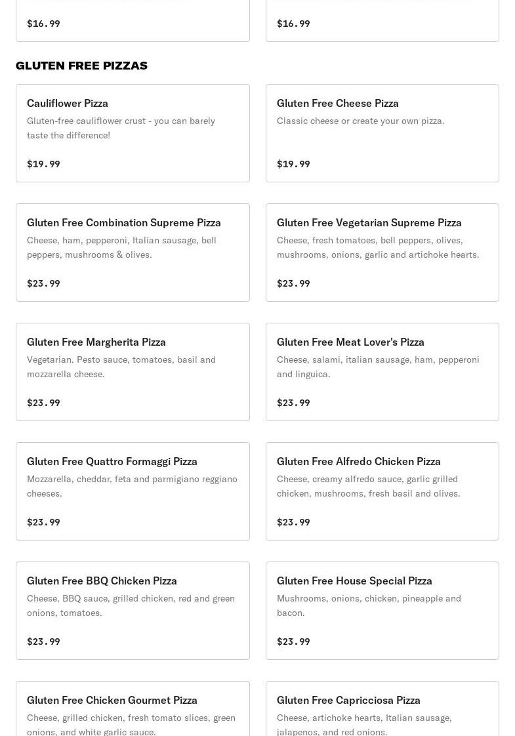Open Gluten Free Capricciosa Pizza
This screenshot has width=515, height=736.
(x=382, y=708)
